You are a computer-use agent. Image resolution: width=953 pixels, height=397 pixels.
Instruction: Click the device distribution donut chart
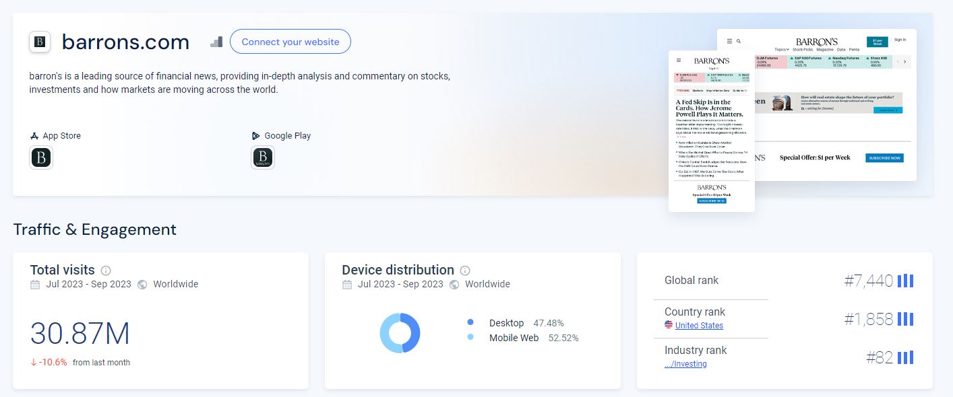click(400, 333)
